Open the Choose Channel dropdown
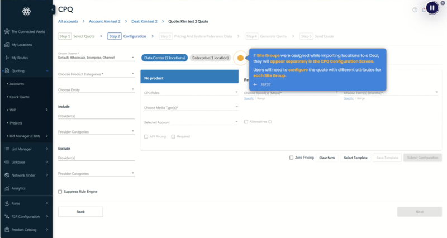Viewport: 447px width, 238px height. point(96,56)
